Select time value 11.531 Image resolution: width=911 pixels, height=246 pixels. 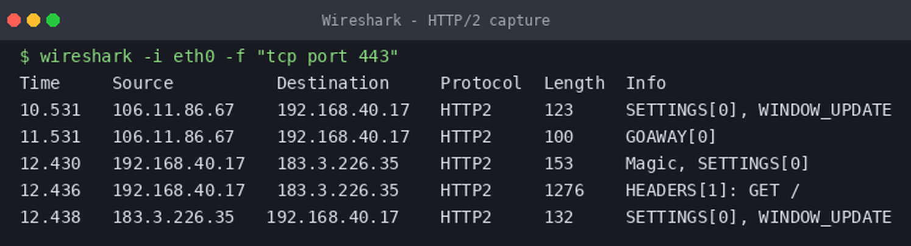tap(50, 137)
